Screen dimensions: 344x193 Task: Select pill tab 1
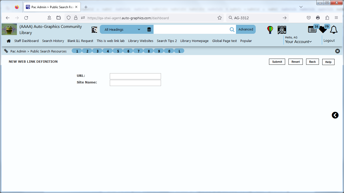click(x=77, y=51)
